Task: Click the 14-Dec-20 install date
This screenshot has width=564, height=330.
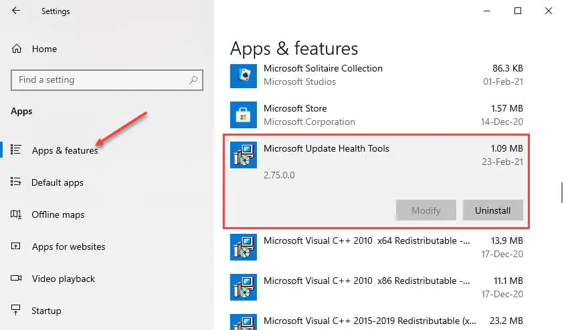Action: click(502, 122)
